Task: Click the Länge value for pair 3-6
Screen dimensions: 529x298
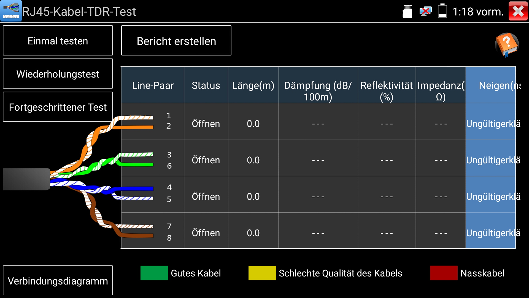Action: tap(253, 160)
